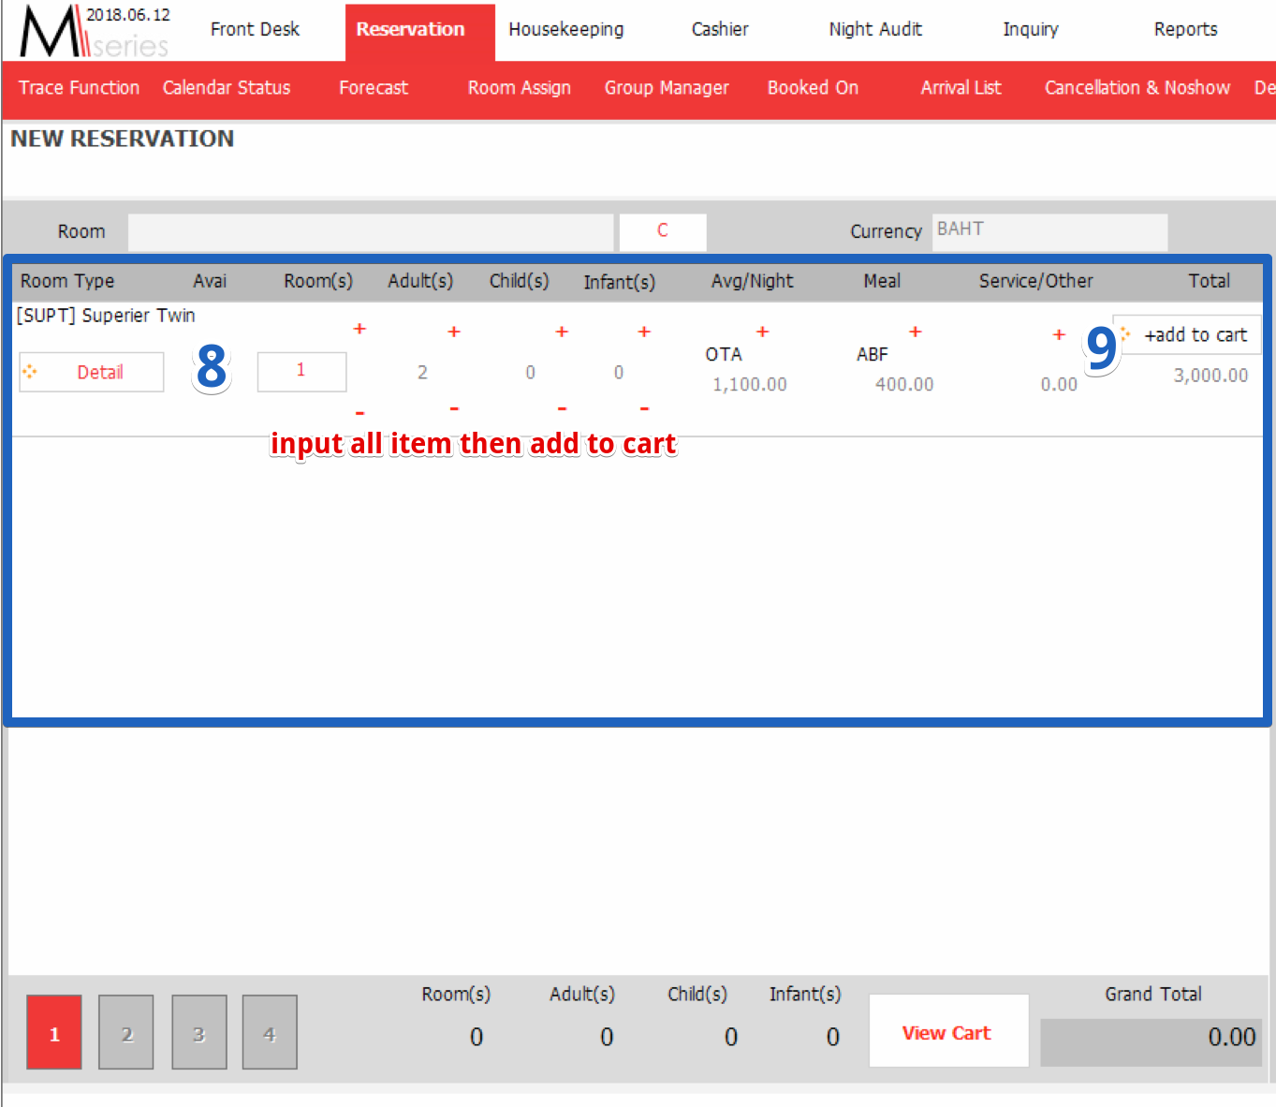1276x1107 pixels.
Task: Open Group Manager
Action: click(667, 87)
